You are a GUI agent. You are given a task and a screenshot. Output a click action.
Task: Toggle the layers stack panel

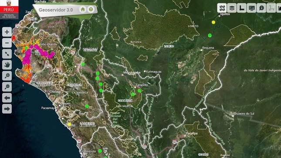tap(232, 8)
